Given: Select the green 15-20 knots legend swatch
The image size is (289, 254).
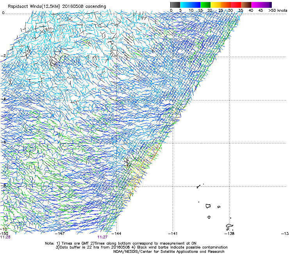Looking at the screenshot, I should click(x=205, y=5).
